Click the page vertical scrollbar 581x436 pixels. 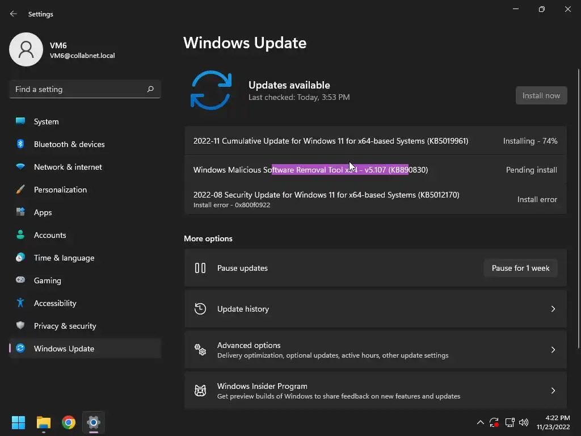[579, 209]
